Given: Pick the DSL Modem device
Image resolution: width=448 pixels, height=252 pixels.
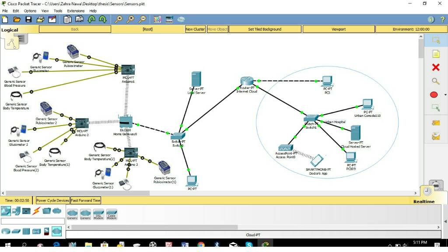Looking at the screenshot, I should coord(98,214).
